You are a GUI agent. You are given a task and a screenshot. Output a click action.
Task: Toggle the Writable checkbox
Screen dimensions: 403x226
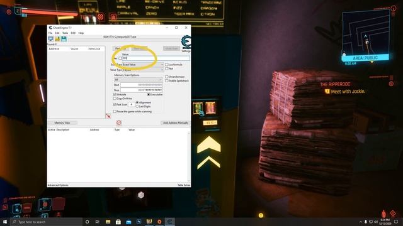(x=115, y=95)
